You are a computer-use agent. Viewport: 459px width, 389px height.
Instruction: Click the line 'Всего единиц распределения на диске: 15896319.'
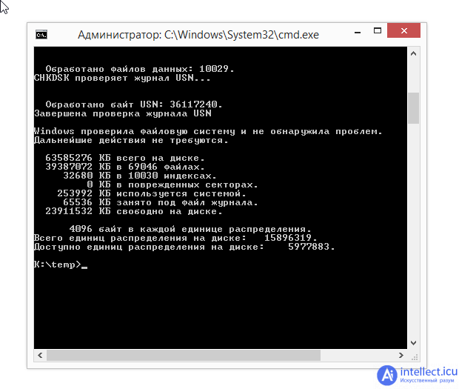click(x=175, y=238)
